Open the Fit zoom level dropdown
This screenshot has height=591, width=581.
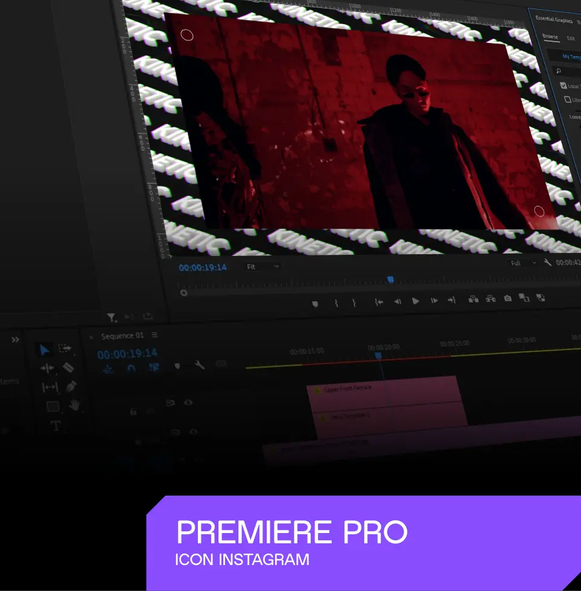pos(263,266)
